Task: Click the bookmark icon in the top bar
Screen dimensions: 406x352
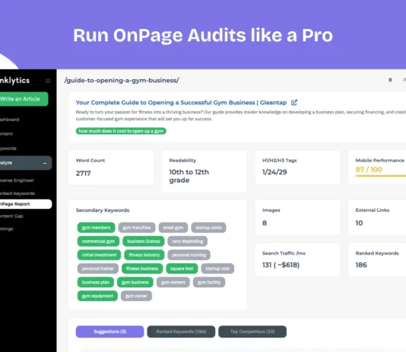Action: [390, 80]
